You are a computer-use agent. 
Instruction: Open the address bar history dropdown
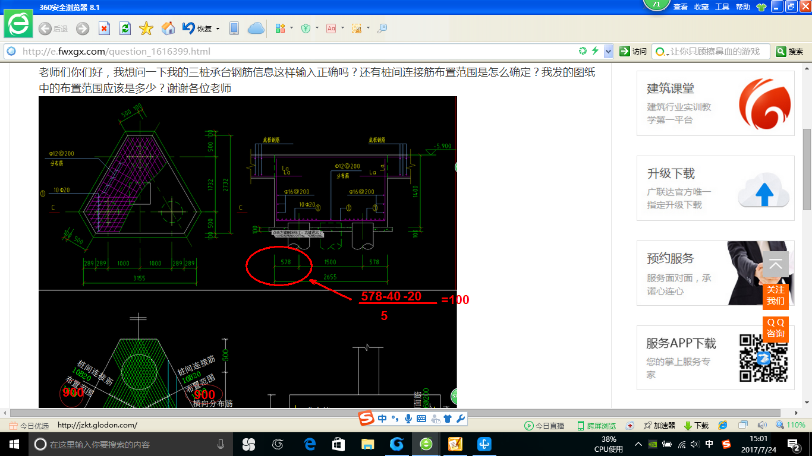click(608, 51)
